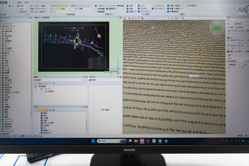Open the yellow line color dropdown

[60, 6]
